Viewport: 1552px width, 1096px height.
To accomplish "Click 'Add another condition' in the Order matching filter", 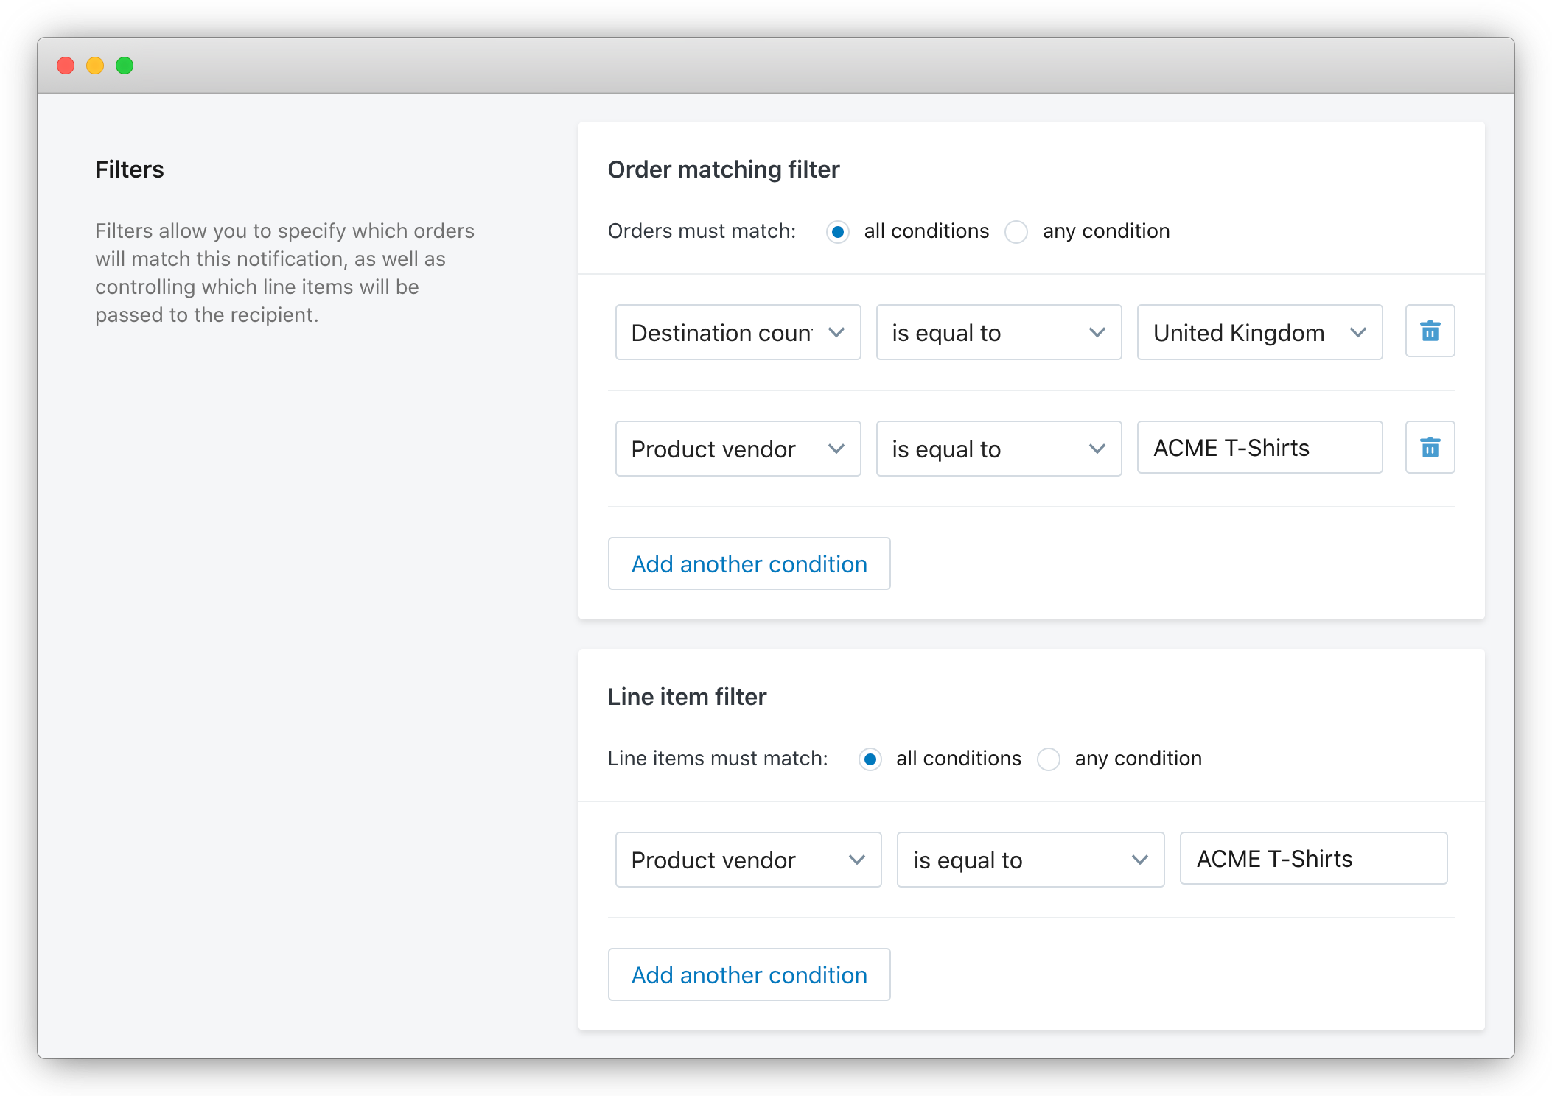I will (749, 563).
